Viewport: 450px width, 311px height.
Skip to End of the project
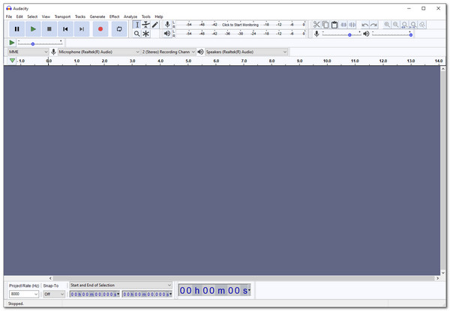pyautogui.click(x=82, y=29)
